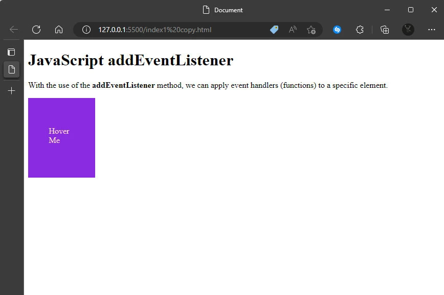
Task: Open the Settings and more menu
Action: point(432,30)
